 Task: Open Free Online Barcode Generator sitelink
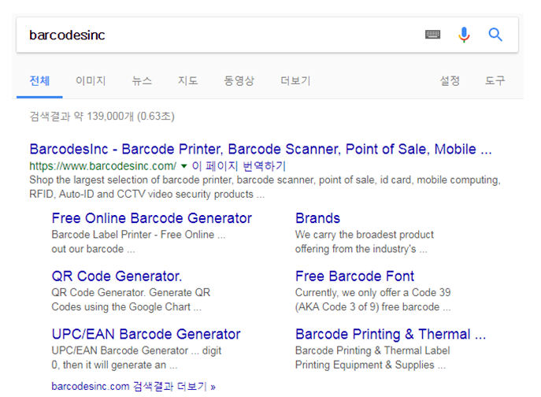(x=152, y=218)
